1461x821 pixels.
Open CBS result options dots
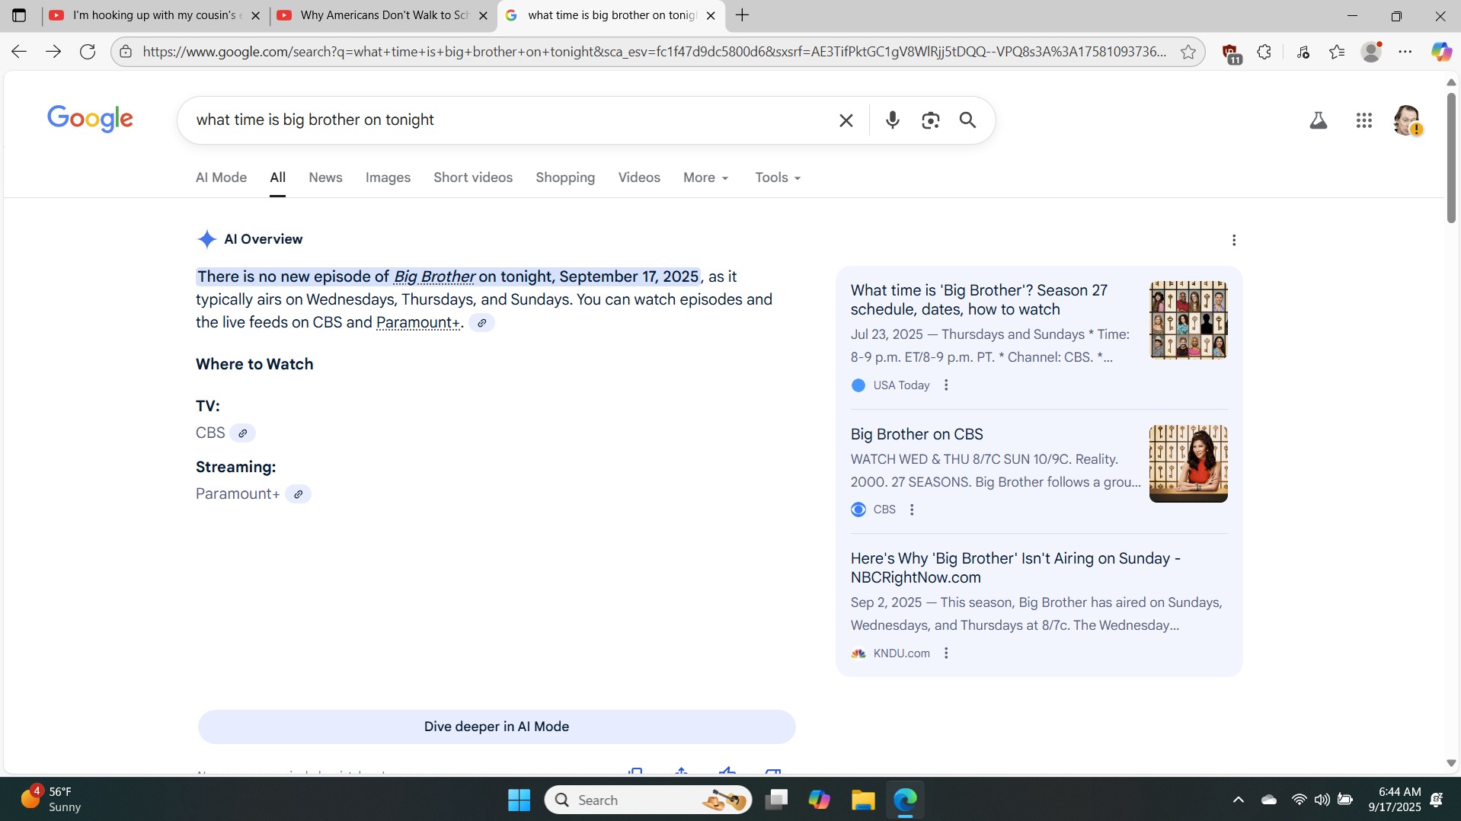912,510
